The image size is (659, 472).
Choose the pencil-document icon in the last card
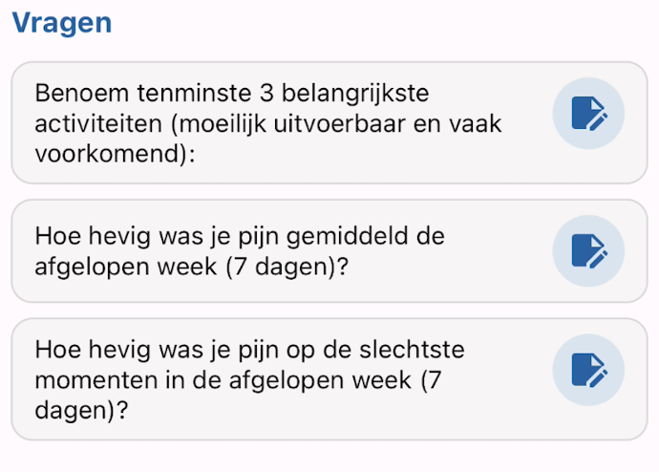click(589, 370)
